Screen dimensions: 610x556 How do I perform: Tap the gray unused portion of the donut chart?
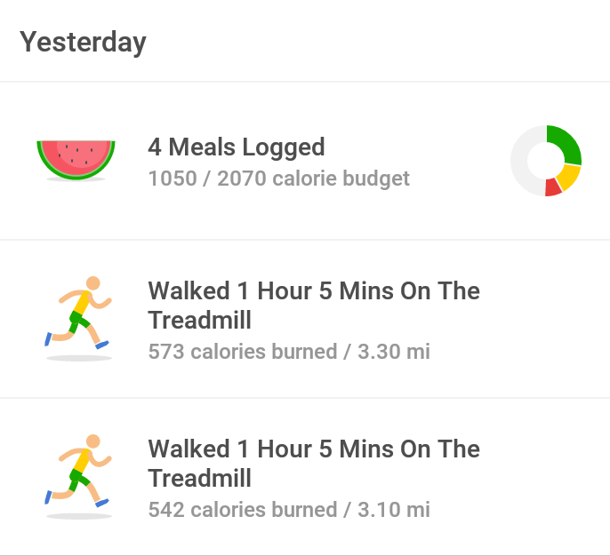pos(523,161)
